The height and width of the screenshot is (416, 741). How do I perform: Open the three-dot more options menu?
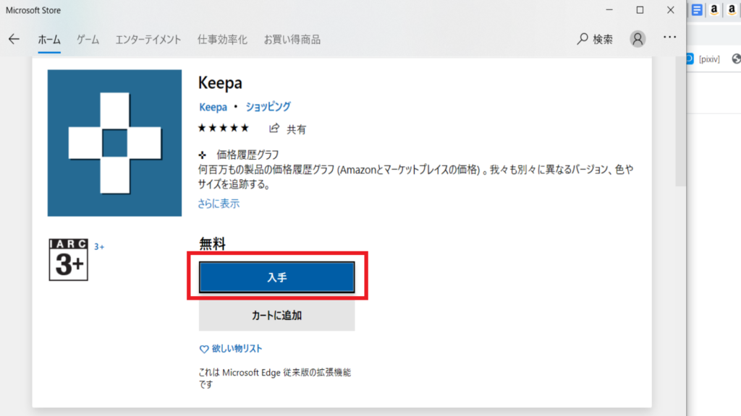click(669, 37)
